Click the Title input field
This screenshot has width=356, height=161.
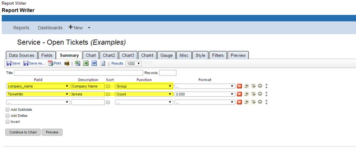(78, 73)
